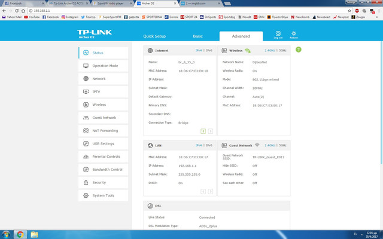Click next arrow in the LAN panel
The width and height of the screenshot is (383, 239).
point(210,191)
